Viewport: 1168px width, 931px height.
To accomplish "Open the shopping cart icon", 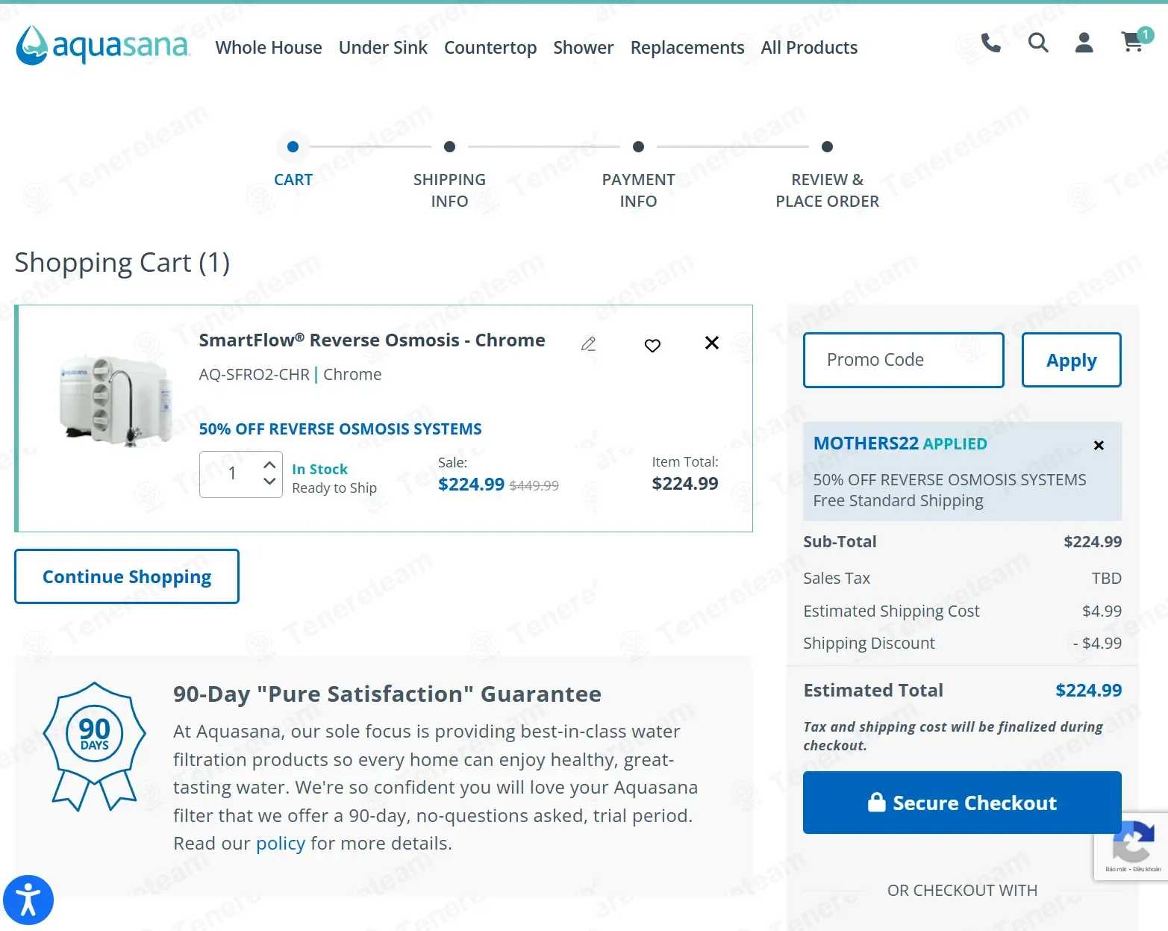I will (x=1133, y=43).
